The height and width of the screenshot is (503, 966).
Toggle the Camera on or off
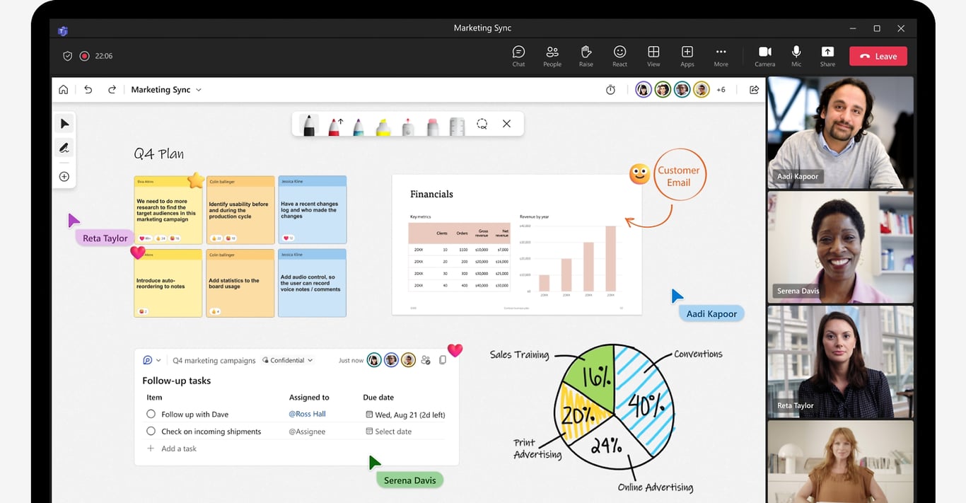click(764, 56)
